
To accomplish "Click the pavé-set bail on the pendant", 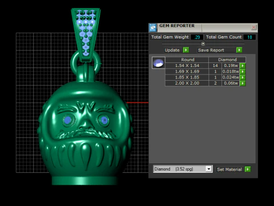I will pyautogui.click(x=86, y=34).
